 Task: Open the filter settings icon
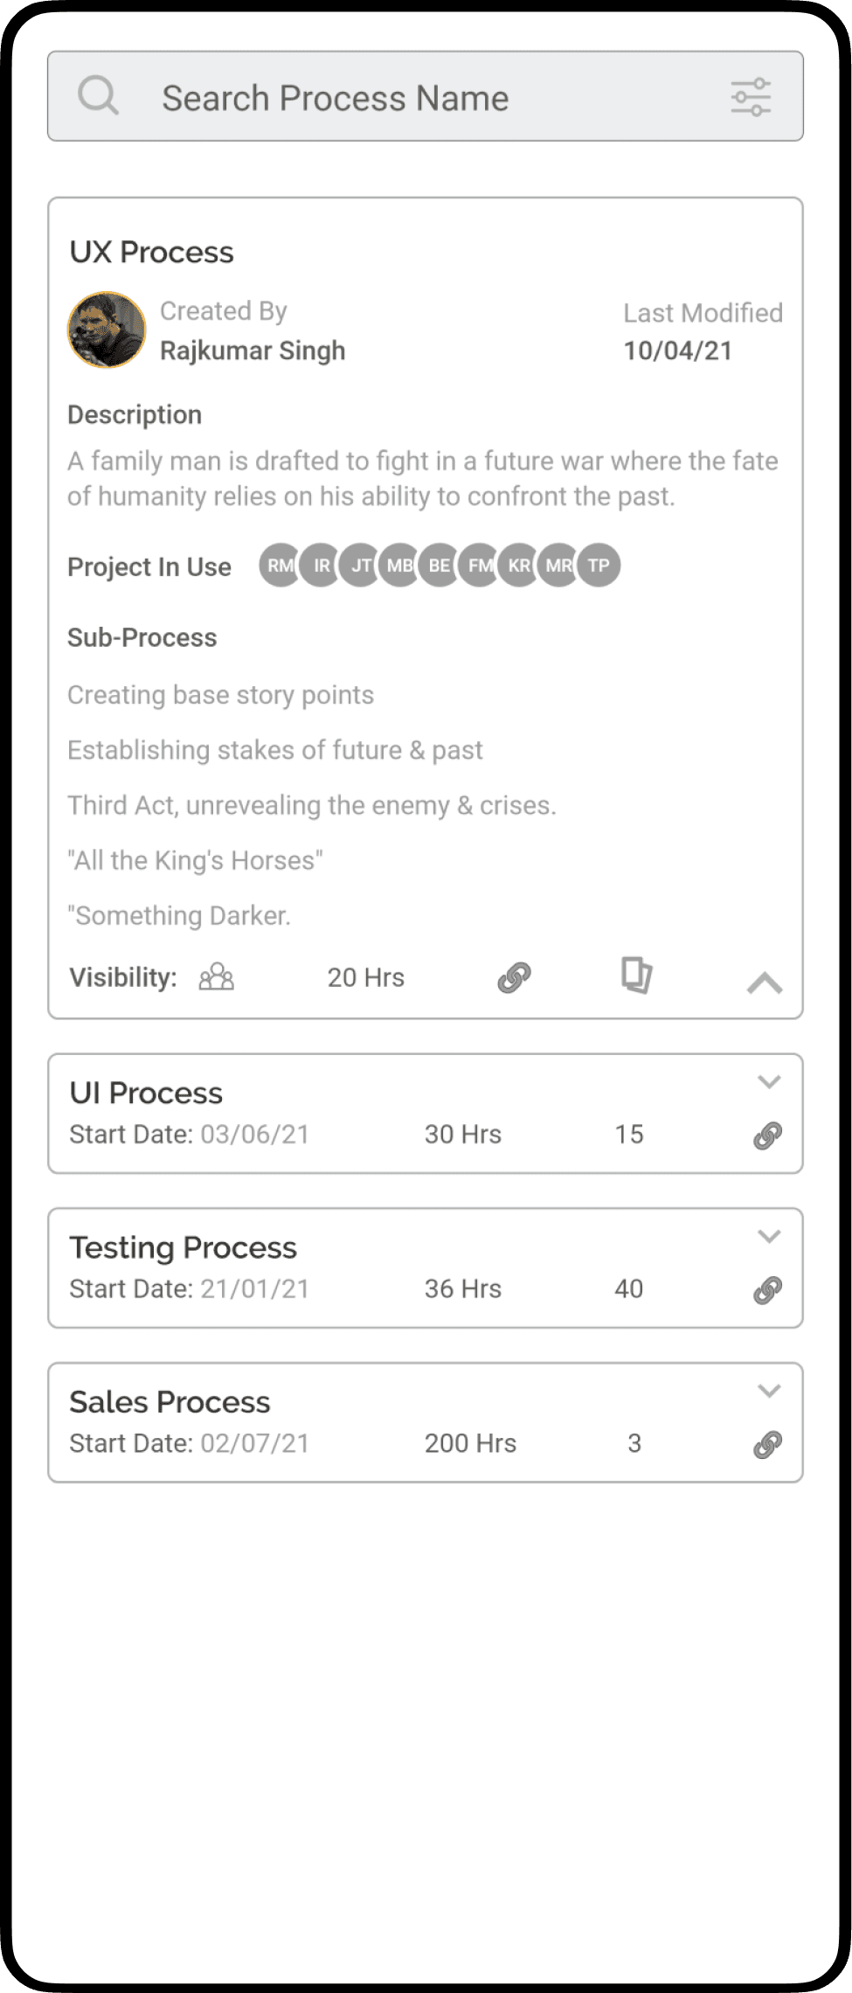coord(751,97)
